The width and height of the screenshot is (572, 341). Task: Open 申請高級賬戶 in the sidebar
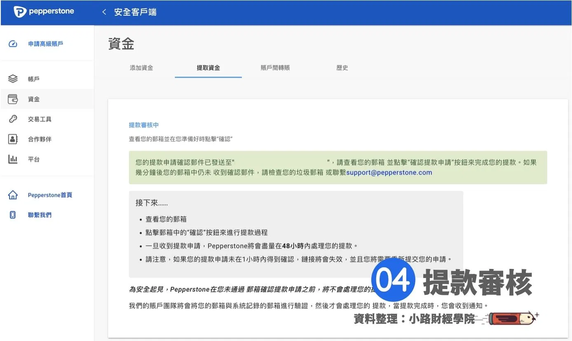coord(45,44)
